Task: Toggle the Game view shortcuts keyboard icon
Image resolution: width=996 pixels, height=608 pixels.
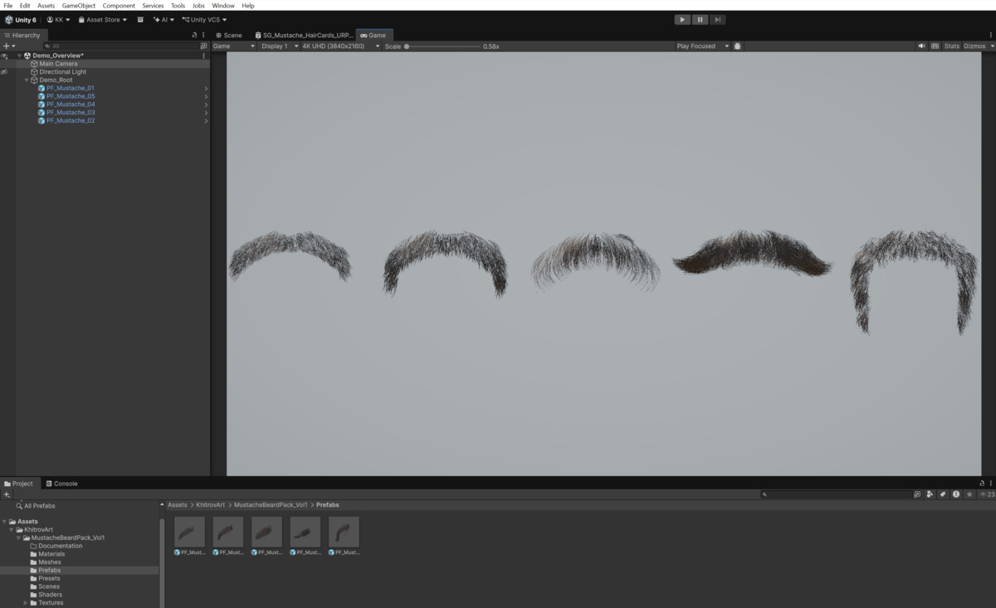Action: [x=935, y=46]
